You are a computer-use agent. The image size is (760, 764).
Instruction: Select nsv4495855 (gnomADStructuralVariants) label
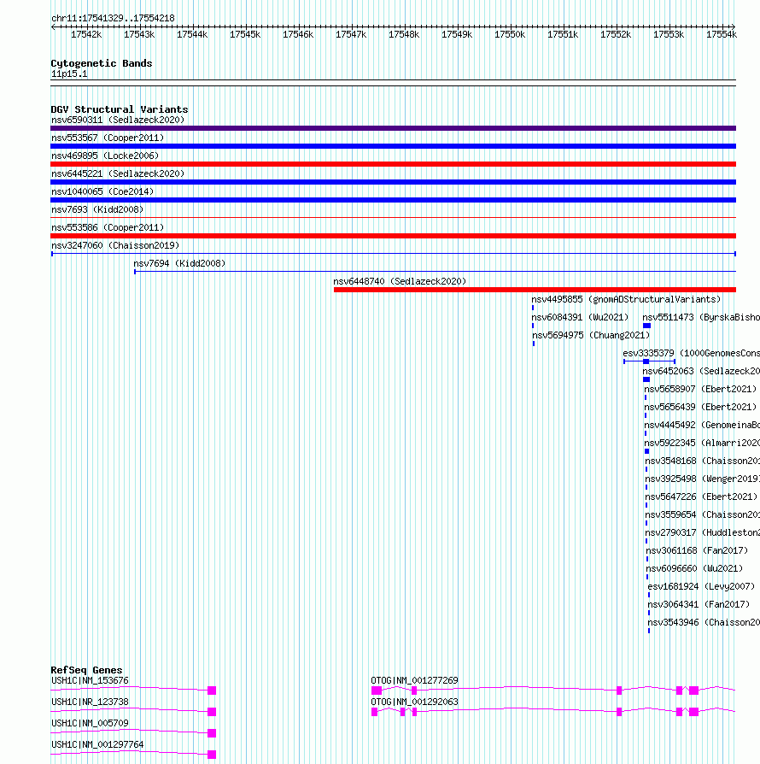626,300
